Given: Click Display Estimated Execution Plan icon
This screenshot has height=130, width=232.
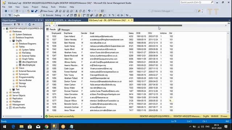Looking at the screenshot, I should click(x=72, y=15).
